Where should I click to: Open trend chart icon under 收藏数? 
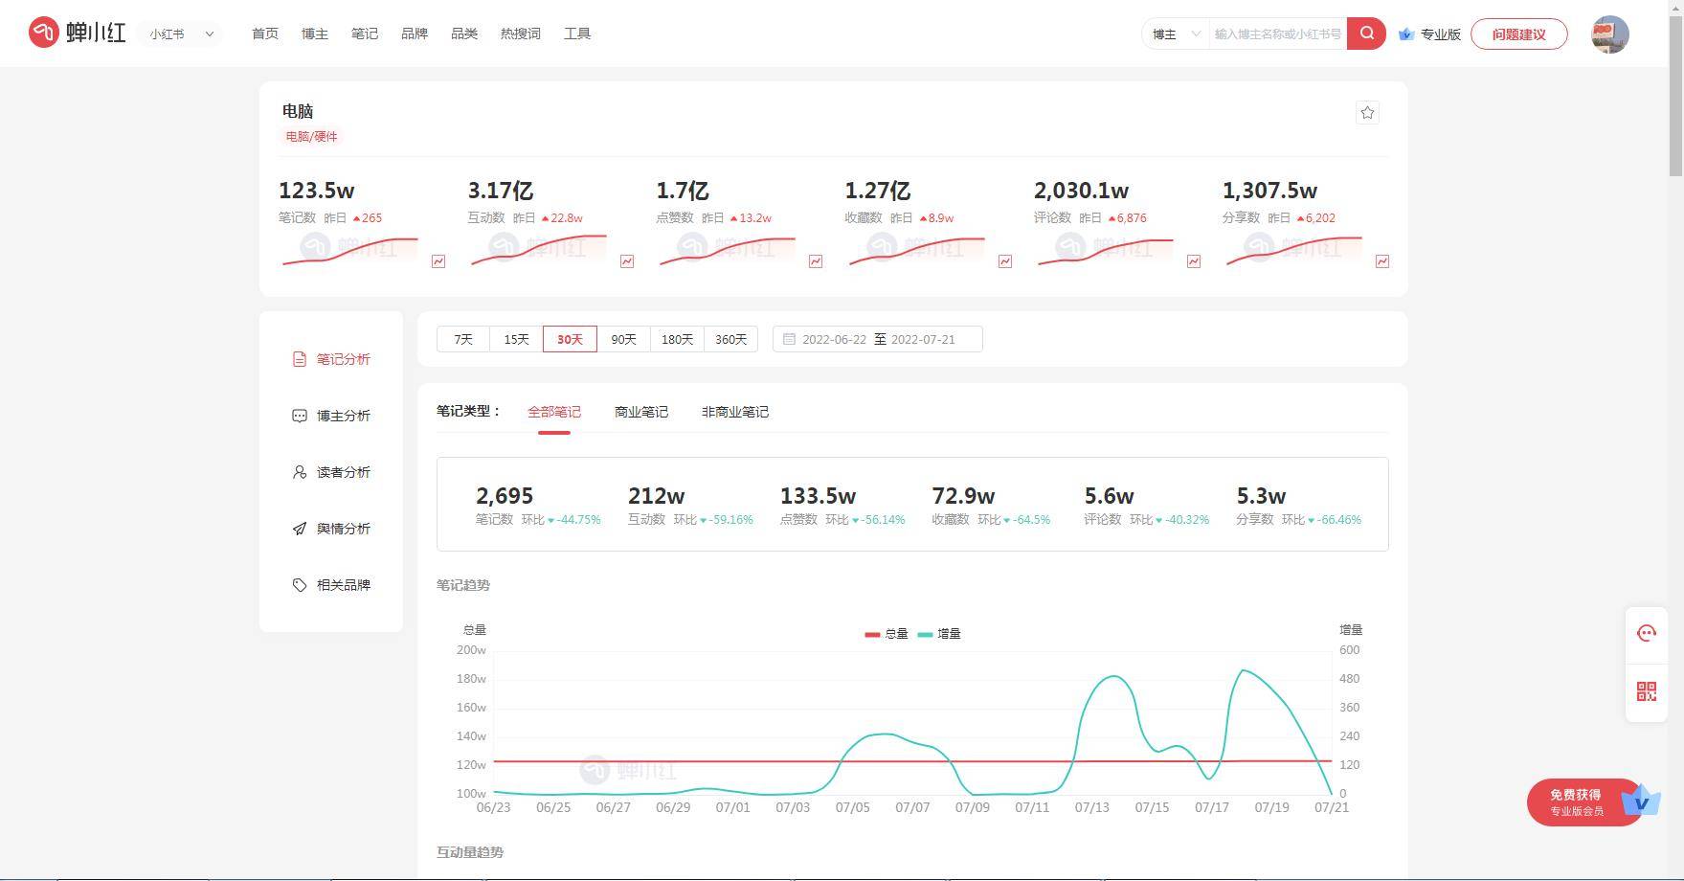[1005, 261]
